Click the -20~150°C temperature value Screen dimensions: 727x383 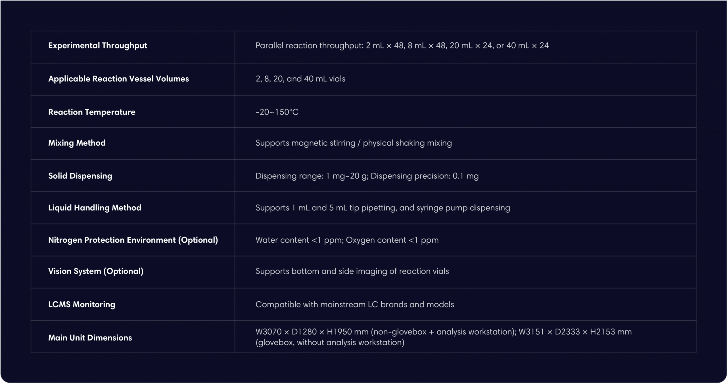277,112
